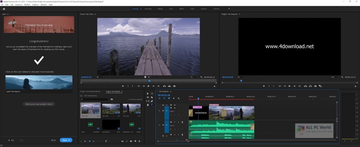The width and height of the screenshot is (360, 147).
Task: Open timeline wrench display settings
Action: tap(178, 98)
